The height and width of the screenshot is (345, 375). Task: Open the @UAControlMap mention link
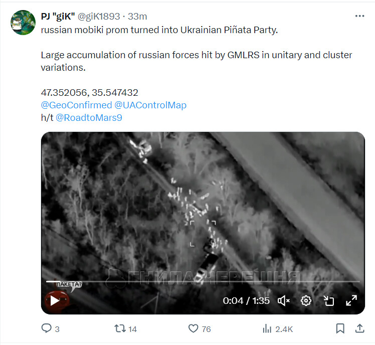[150, 105]
